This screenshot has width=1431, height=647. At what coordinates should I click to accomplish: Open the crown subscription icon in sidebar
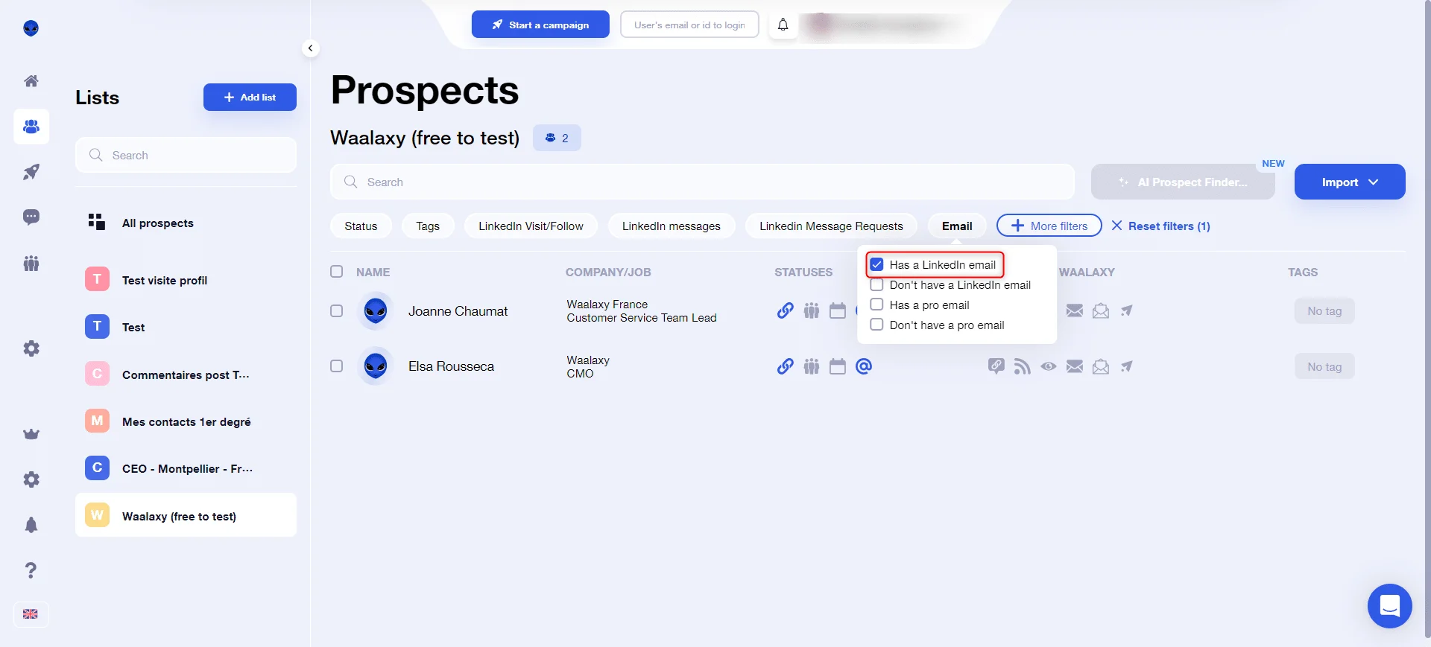pyautogui.click(x=31, y=434)
